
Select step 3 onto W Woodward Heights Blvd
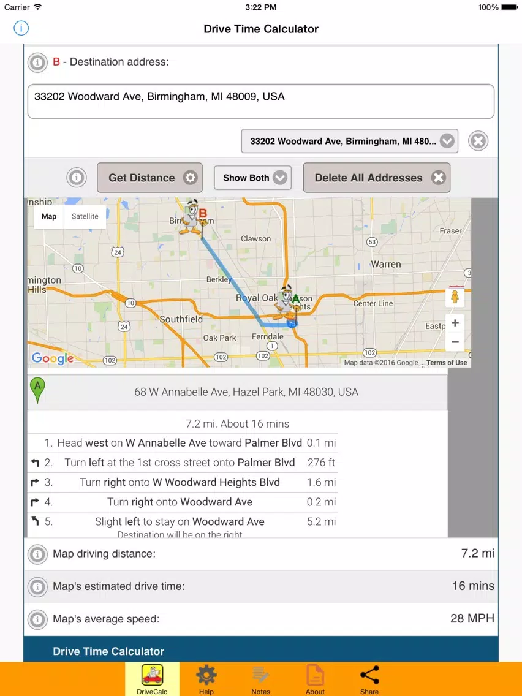coord(183,482)
